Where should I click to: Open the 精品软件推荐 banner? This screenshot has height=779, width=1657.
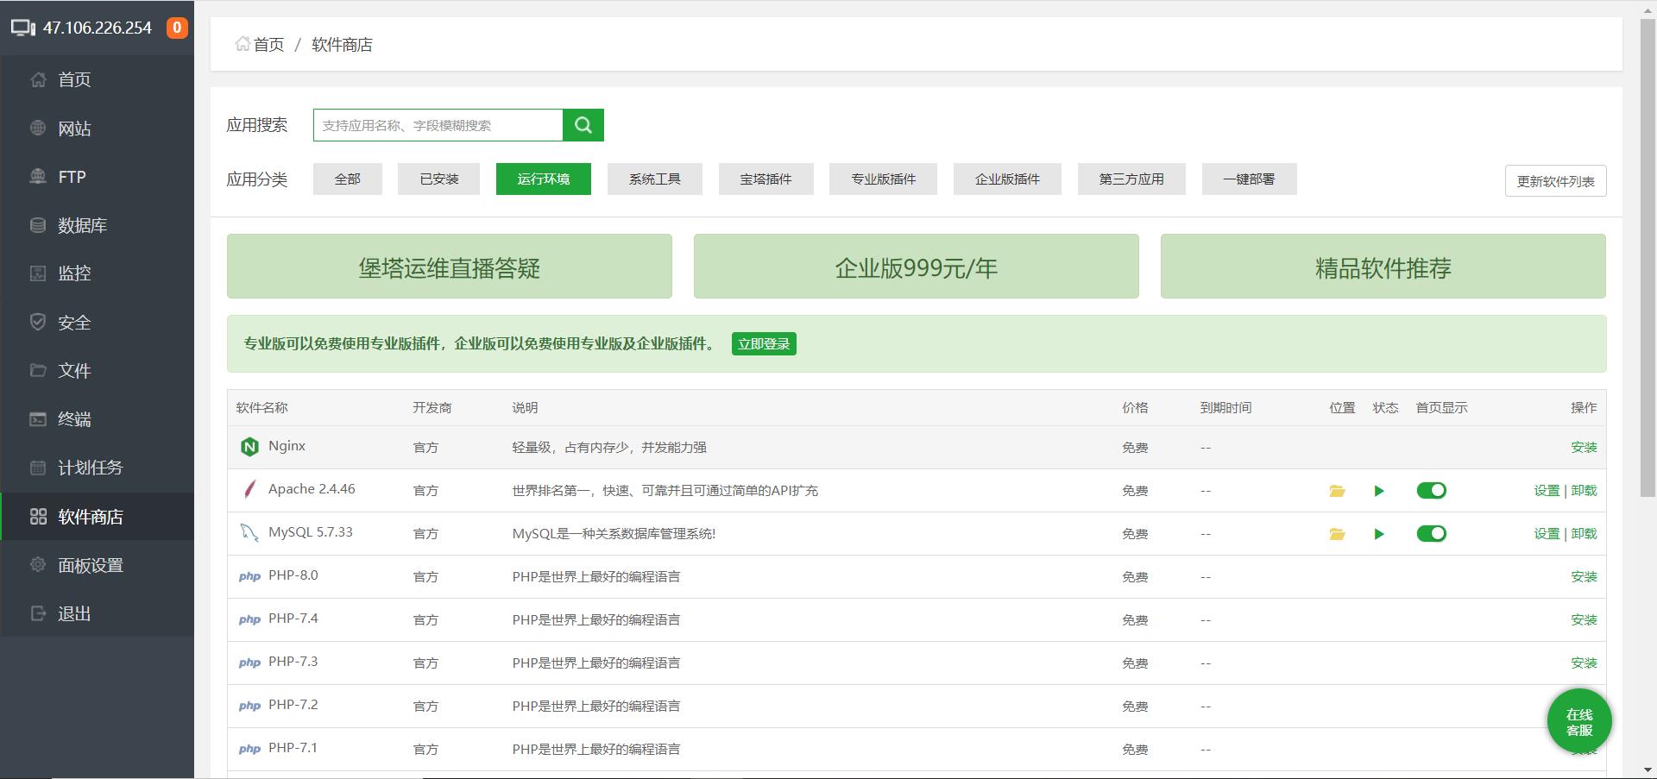point(1383,267)
